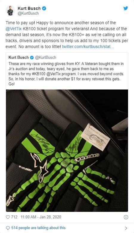Open the twitter.com/kurtbusch/stat… link
This screenshot has width=134, height=233.
click(x=88, y=47)
